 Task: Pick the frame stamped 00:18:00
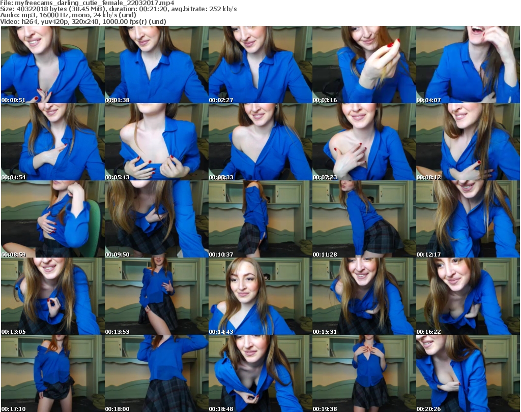point(157,373)
